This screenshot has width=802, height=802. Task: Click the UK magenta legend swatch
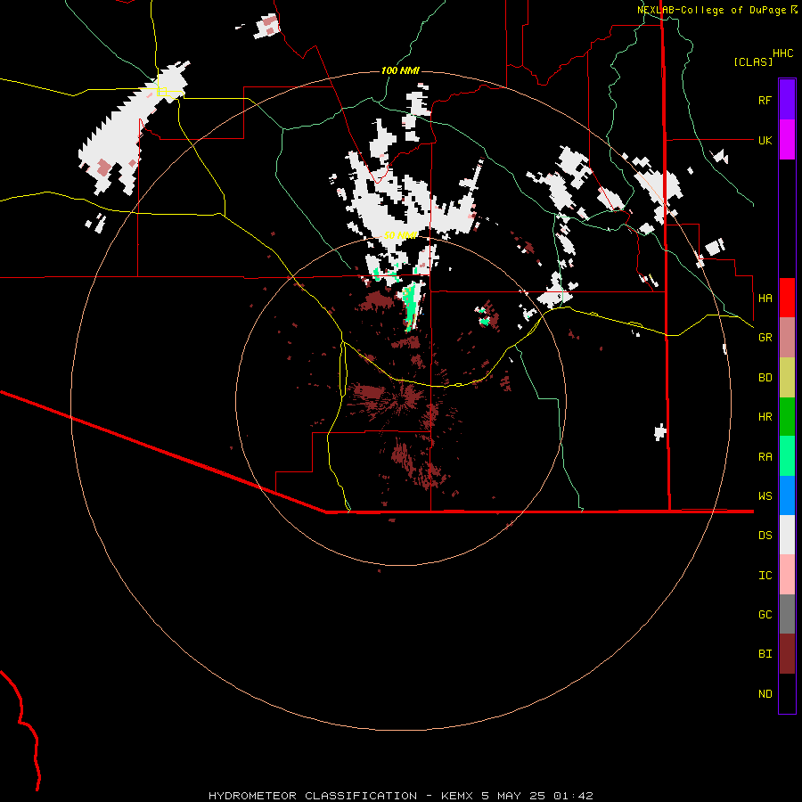tap(787, 140)
